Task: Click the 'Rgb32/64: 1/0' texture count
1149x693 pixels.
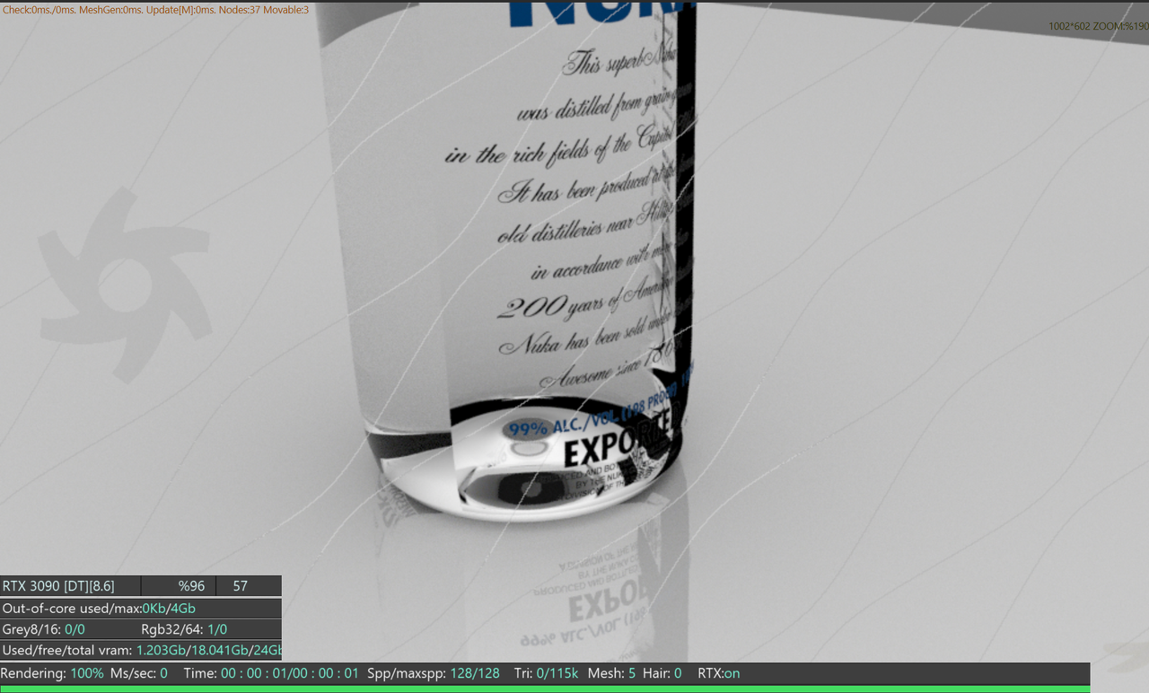Action: click(x=184, y=629)
